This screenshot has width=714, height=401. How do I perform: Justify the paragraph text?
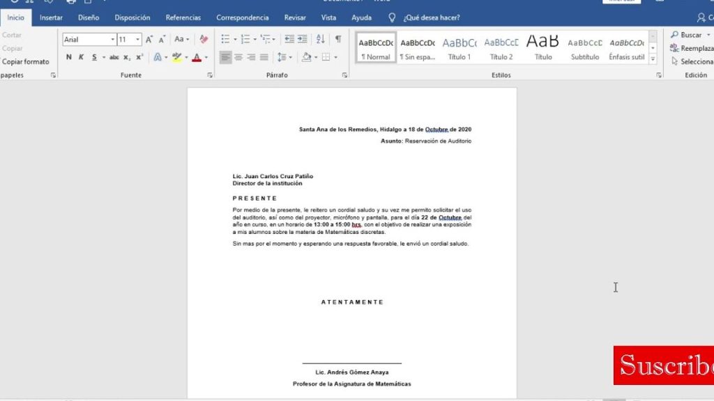click(x=264, y=57)
